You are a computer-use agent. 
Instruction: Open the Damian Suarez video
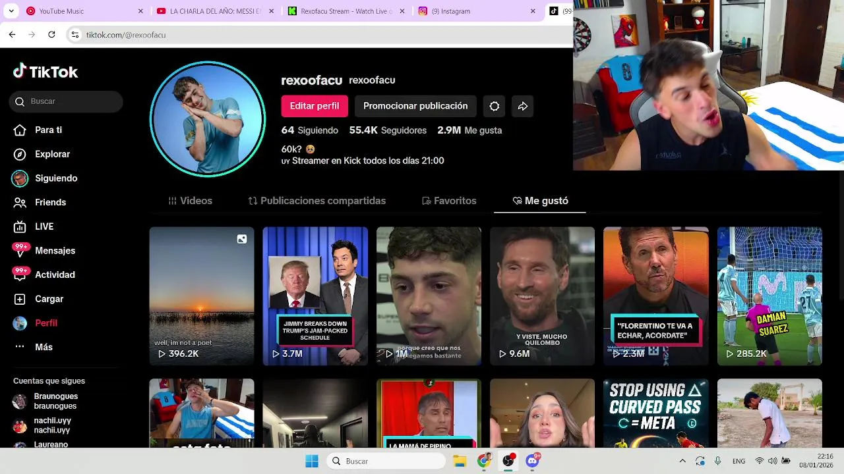769,296
